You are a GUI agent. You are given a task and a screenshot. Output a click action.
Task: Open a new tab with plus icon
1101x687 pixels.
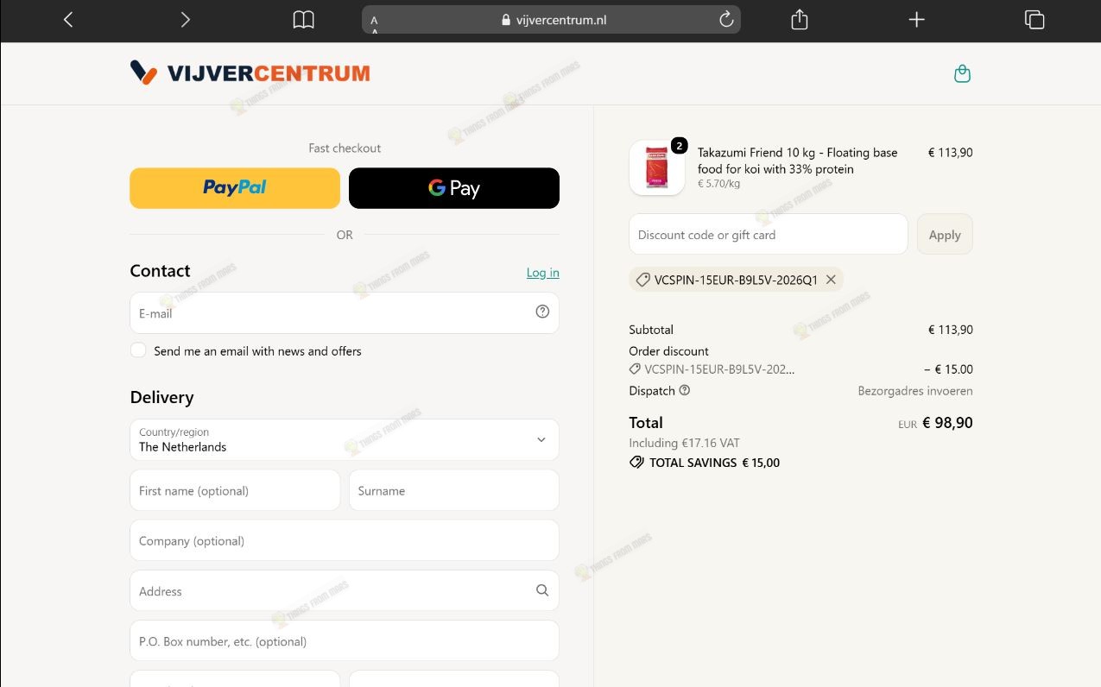(917, 20)
